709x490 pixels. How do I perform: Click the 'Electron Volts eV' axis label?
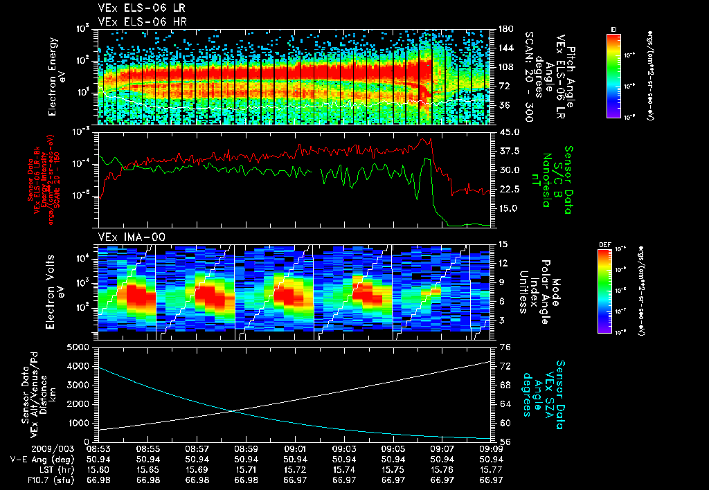[54, 292]
